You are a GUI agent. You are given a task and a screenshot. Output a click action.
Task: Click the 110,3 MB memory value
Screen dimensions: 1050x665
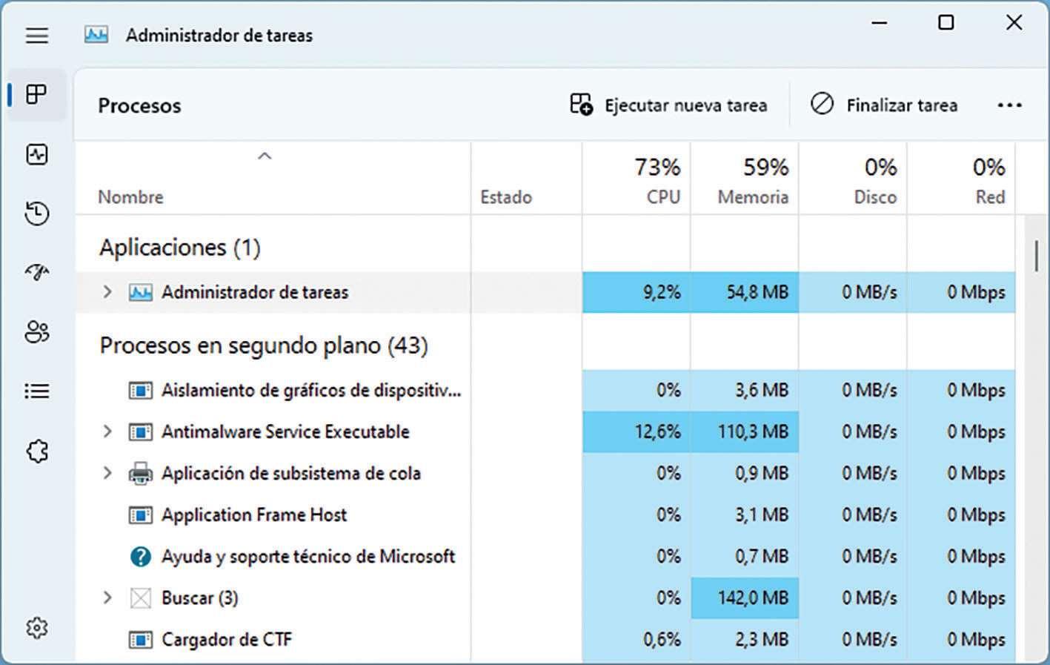pos(753,431)
